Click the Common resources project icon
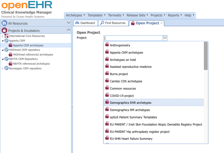Viewport: 224px width, 153px height. tap(107, 88)
